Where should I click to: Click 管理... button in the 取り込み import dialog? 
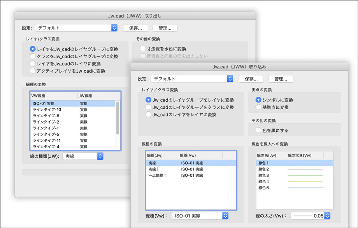281,79
